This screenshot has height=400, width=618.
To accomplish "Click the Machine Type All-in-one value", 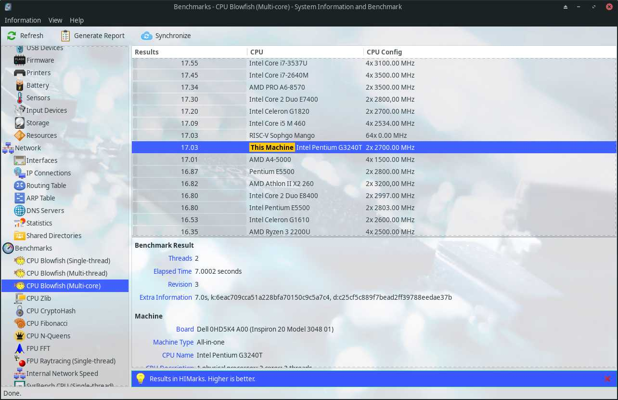I will 211,342.
